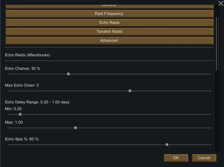Click the Echo Chance: 30 % label
This screenshot has height=167, width=224.
coord(23,68)
